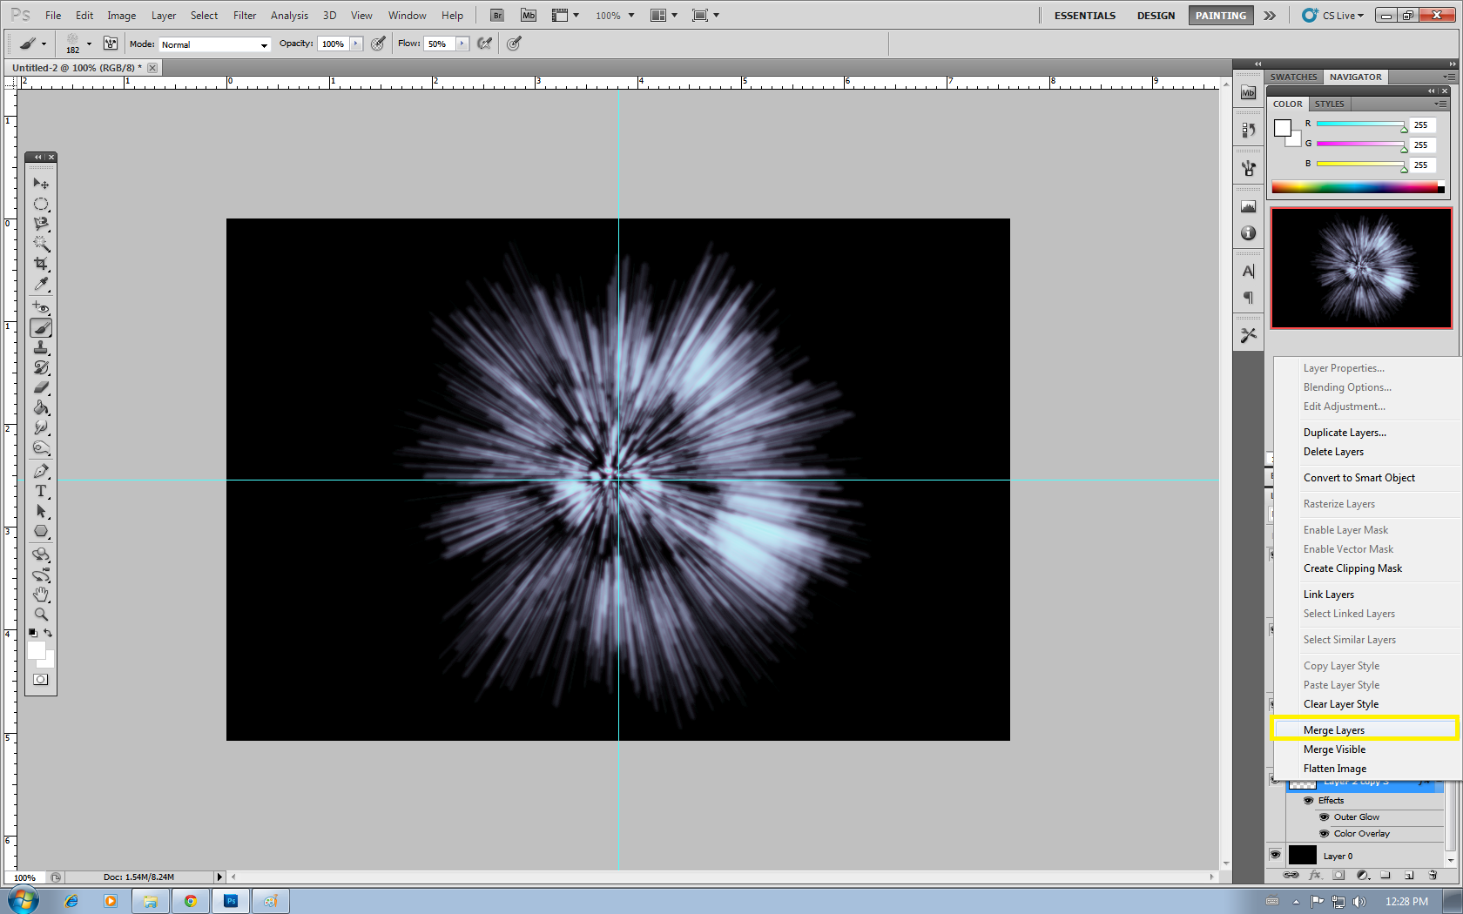Click the delete layer trash icon

pos(1433,875)
